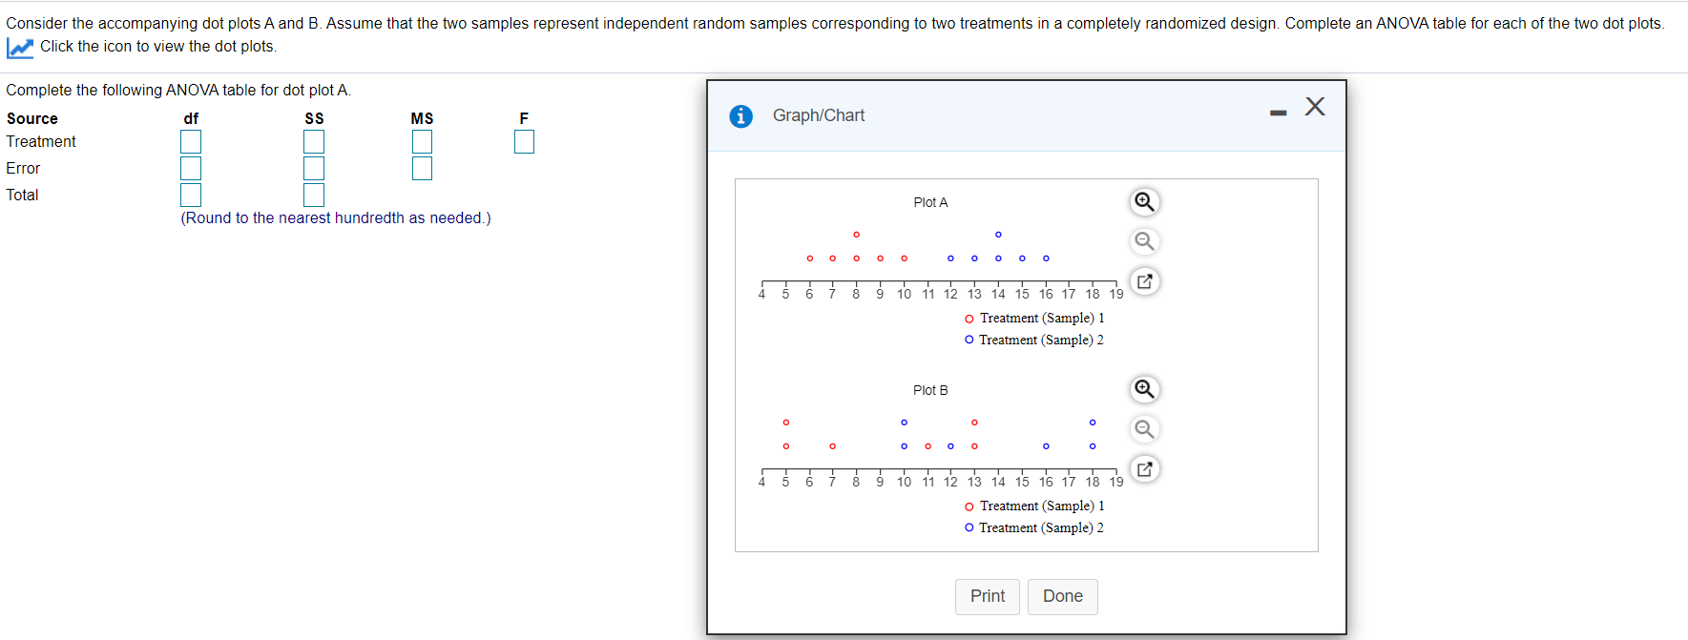
Task: Select the zoom-in icon for Plot B
Action: 1145,389
